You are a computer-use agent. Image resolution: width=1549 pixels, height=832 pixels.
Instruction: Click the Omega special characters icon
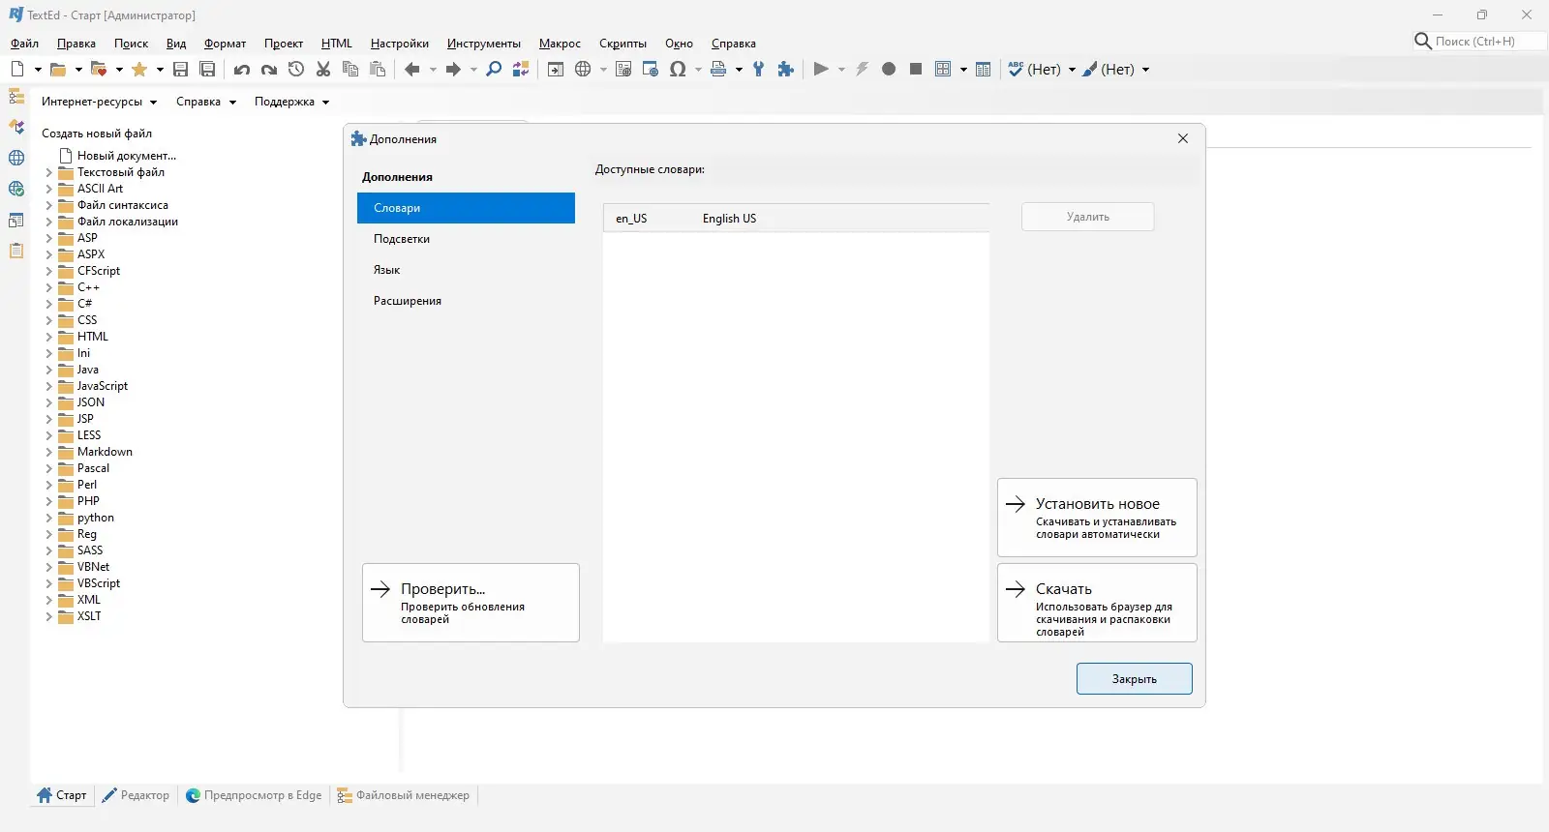(x=678, y=69)
